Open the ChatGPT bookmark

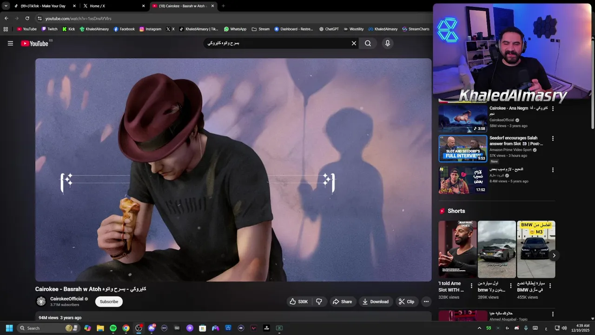click(x=329, y=29)
